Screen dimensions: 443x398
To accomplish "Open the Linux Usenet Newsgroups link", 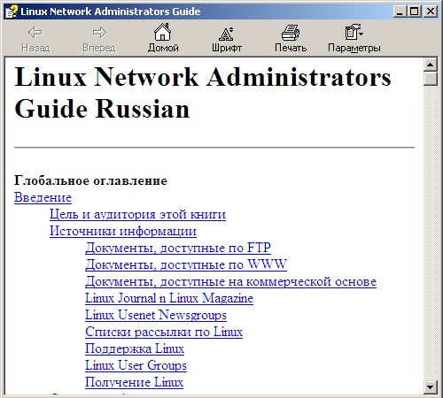I will [x=156, y=315].
